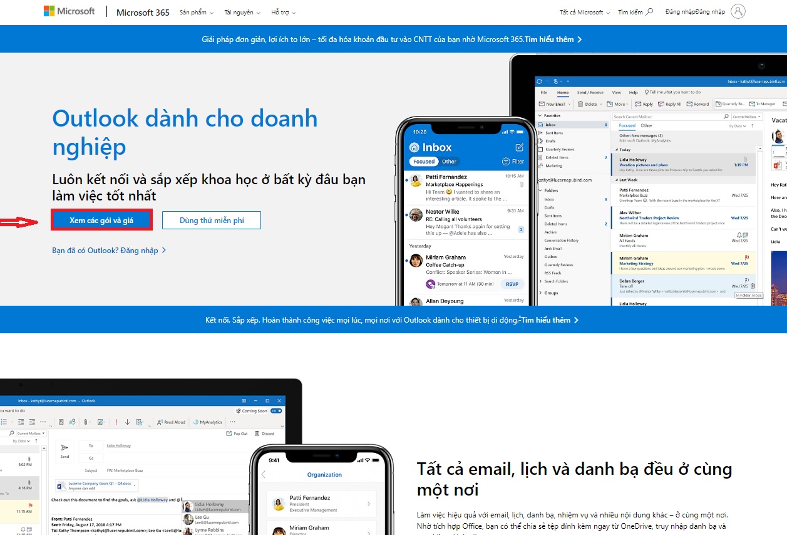Open Patti Fernandez email on phone
The width and height of the screenshot is (787, 535).
click(465, 188)
